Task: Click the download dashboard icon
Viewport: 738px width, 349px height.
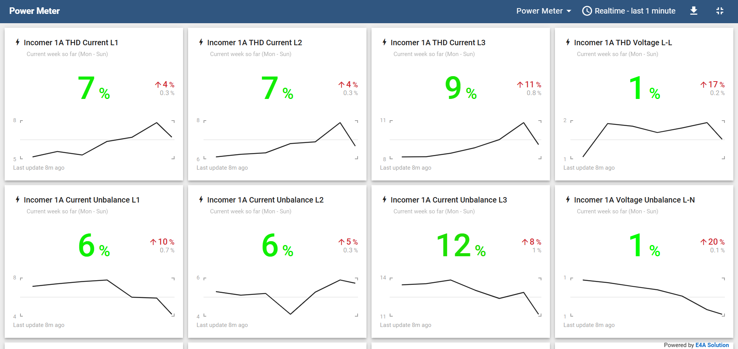Action: [x=694, y=11]
